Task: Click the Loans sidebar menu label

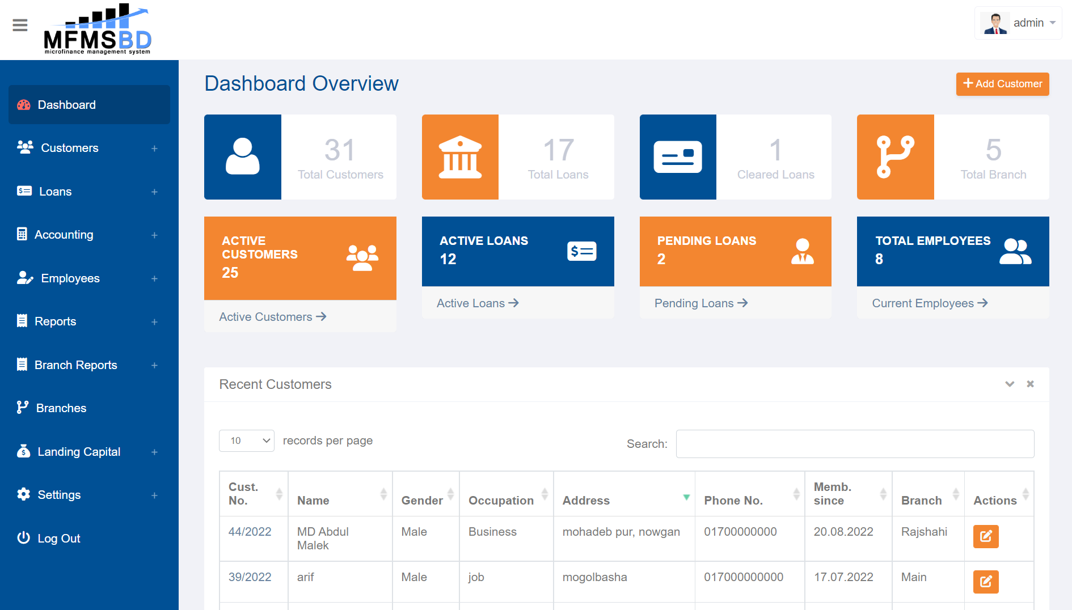Action: pyautogui.click(x=55, y=192)
